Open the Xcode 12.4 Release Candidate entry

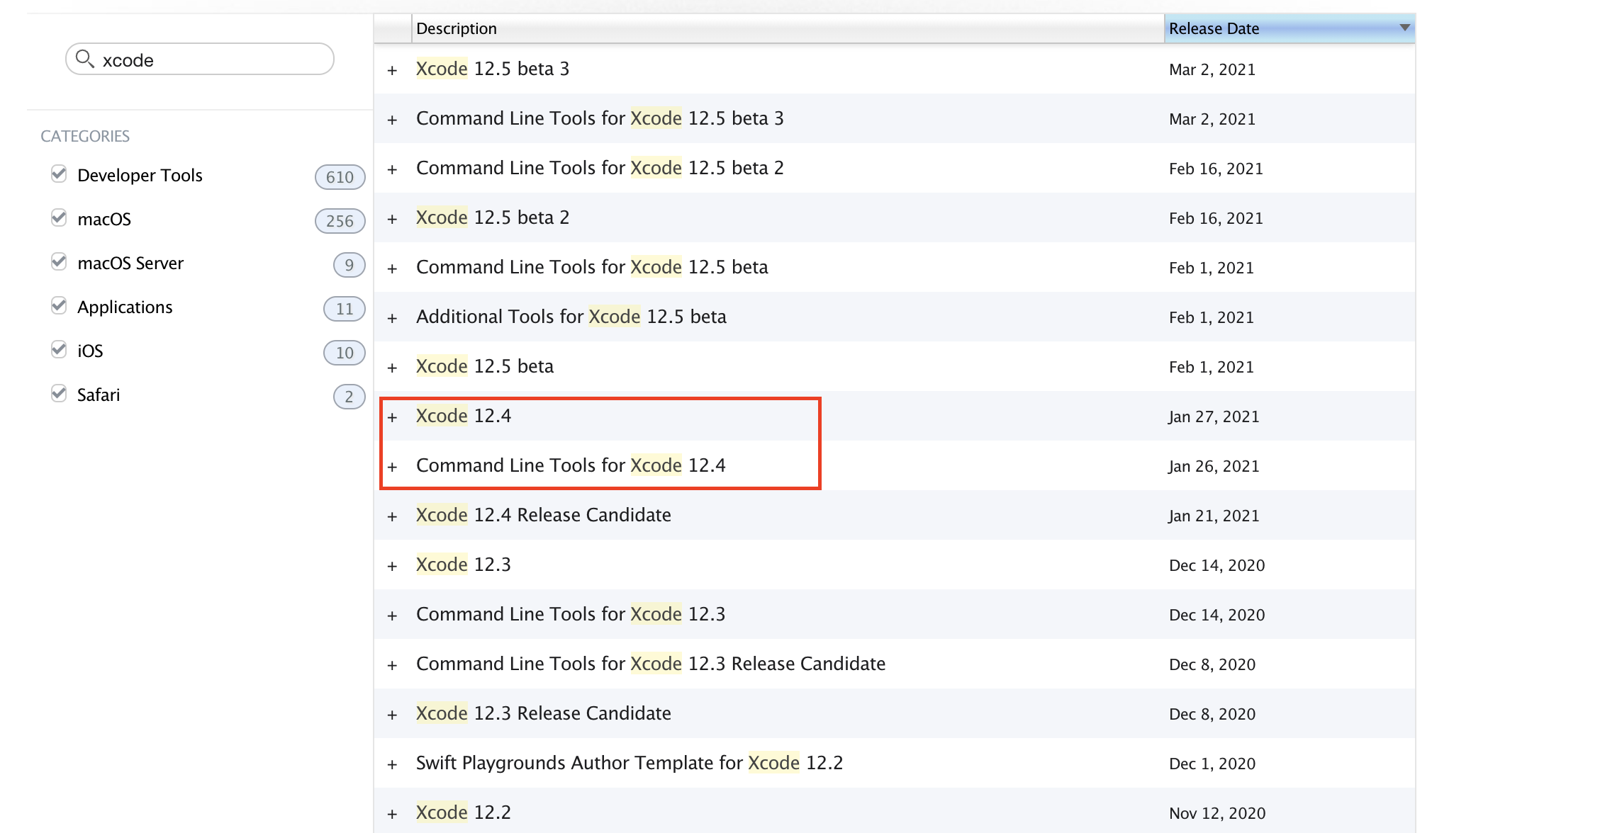[543, 515]
